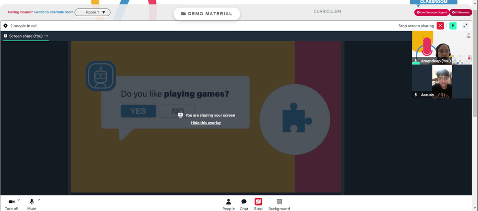Switch to the CURRICULUM tab

327,11
